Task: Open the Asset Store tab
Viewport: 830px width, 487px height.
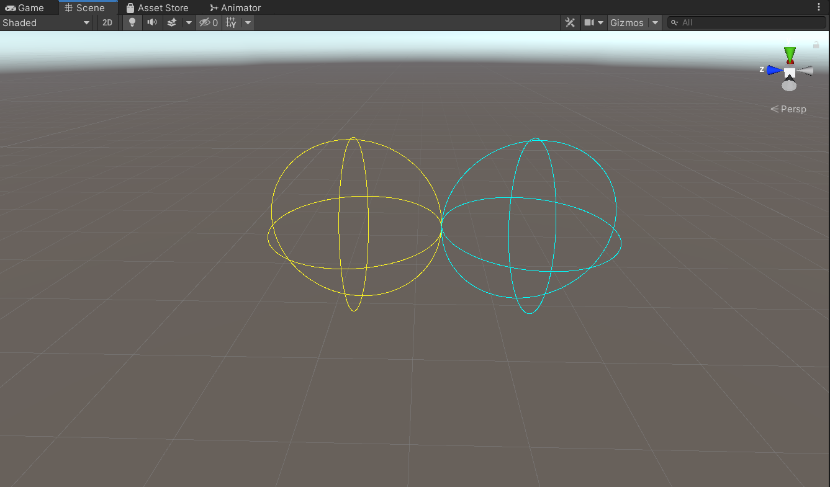Action: 157,8
